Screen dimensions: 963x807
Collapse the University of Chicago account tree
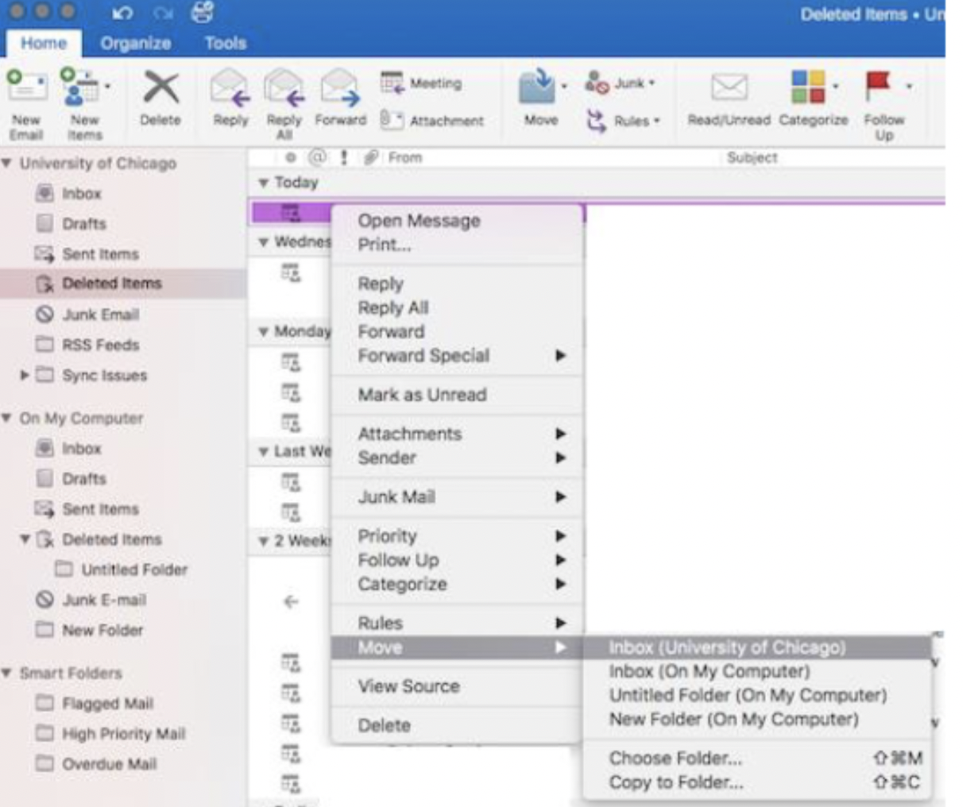tap(7, 164)
